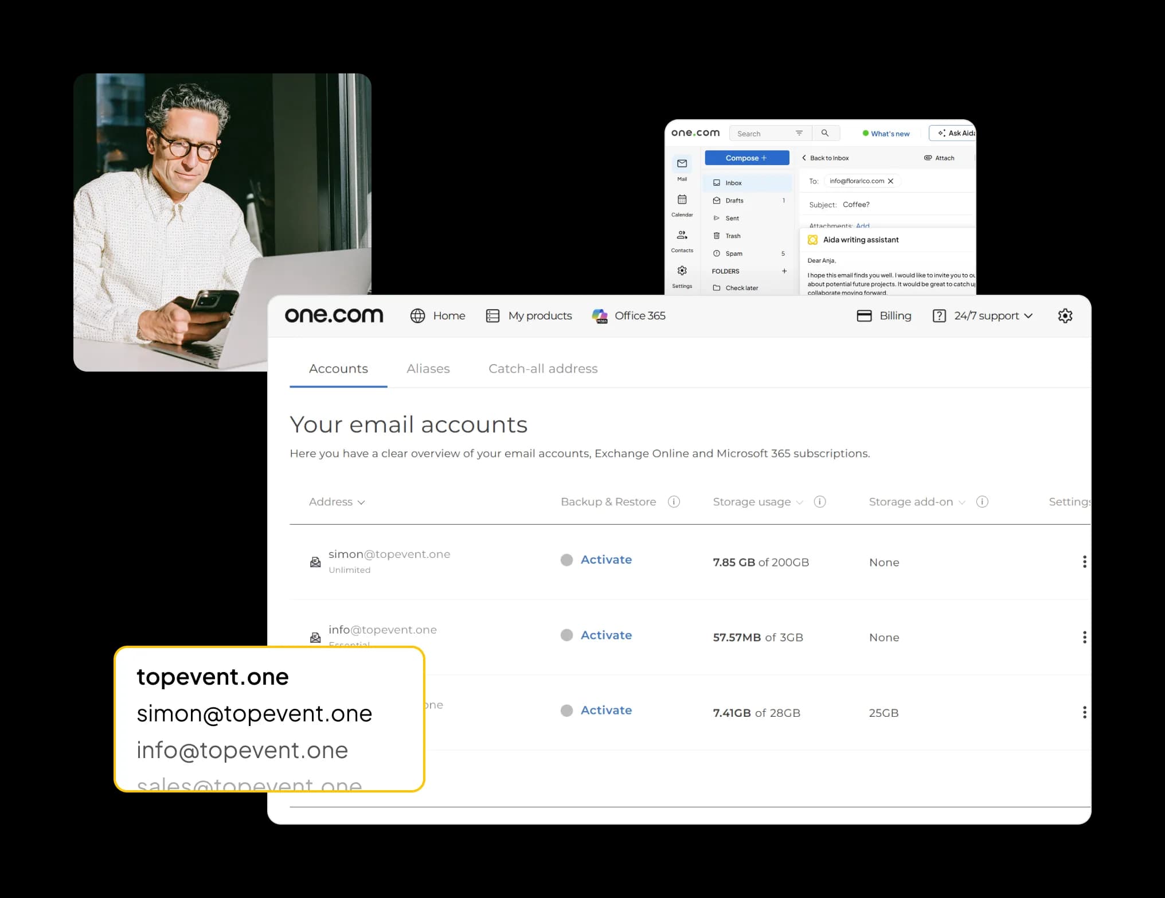The width and height of the screenshot is (1165, 898).
Task: Click the 24/7 support question mark icon
Action: click(x=939, y=316)
